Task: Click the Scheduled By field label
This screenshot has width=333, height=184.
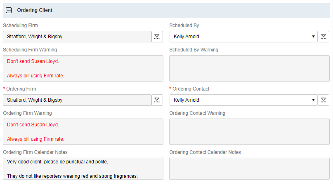Action: pos(184,26)
